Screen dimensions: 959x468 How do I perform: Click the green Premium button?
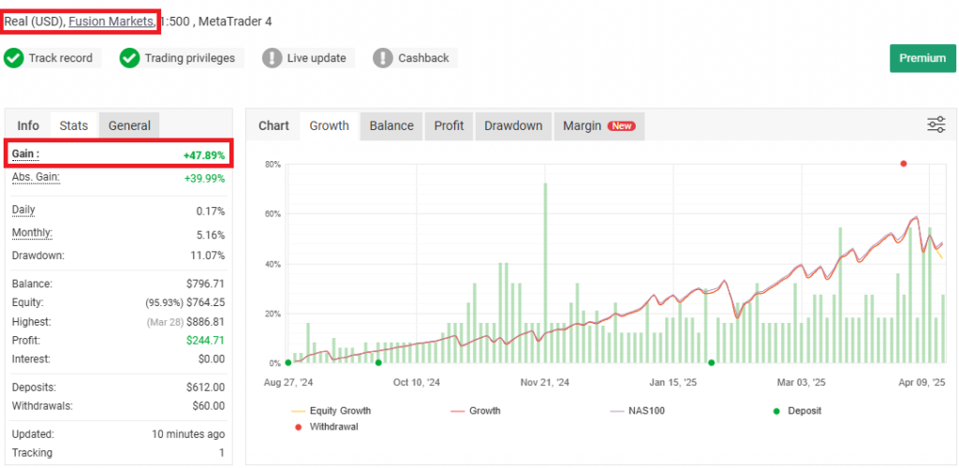tap(922, 58)
